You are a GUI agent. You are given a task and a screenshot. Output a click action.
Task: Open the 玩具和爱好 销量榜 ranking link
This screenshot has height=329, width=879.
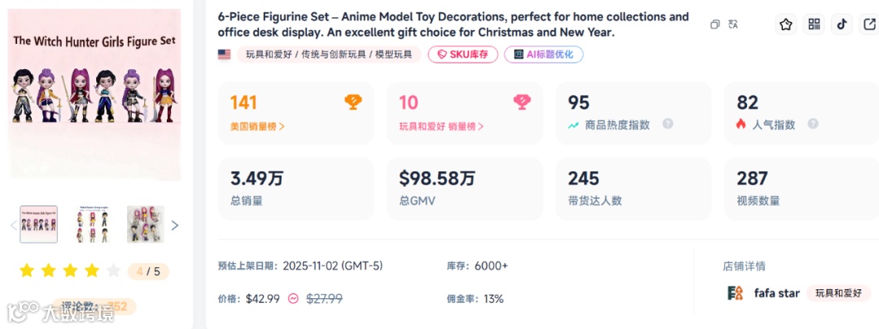[441, 126]
